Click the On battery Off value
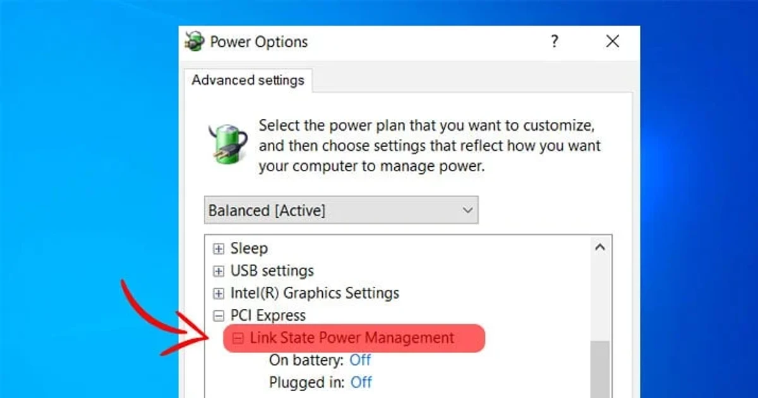The image size is (758, 398). click(360, 360)
